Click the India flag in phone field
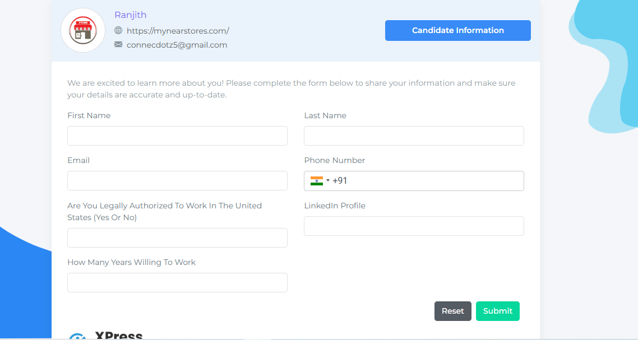Screen dimensions: 638x340 (317, 181)
